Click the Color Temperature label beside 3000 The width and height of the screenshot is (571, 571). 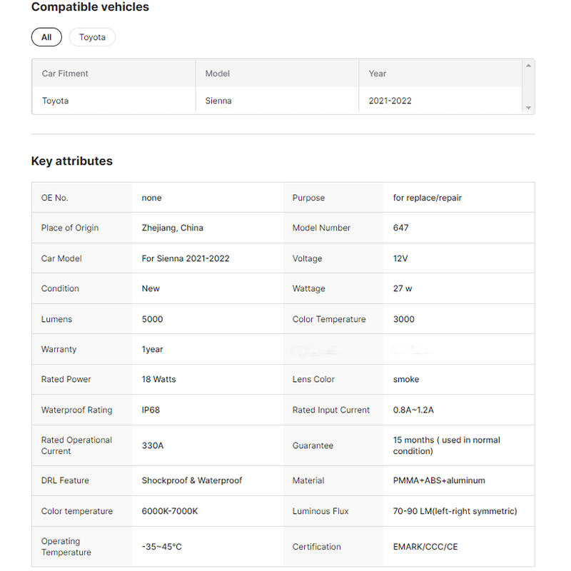click(x=329, y=319)
